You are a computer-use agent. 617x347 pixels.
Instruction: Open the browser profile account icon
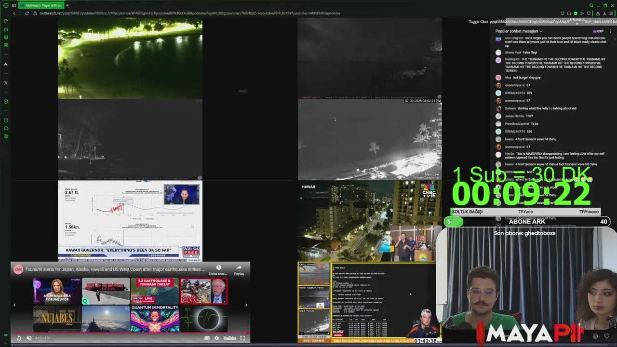(598, 13)
